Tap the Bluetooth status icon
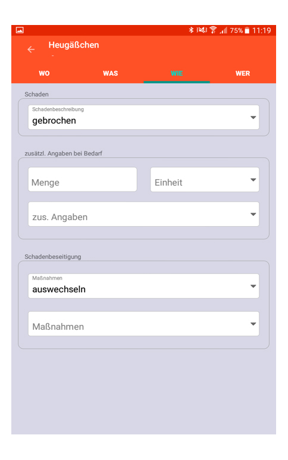The height and width of the screenshot is (460, 288). click(191, 30)
